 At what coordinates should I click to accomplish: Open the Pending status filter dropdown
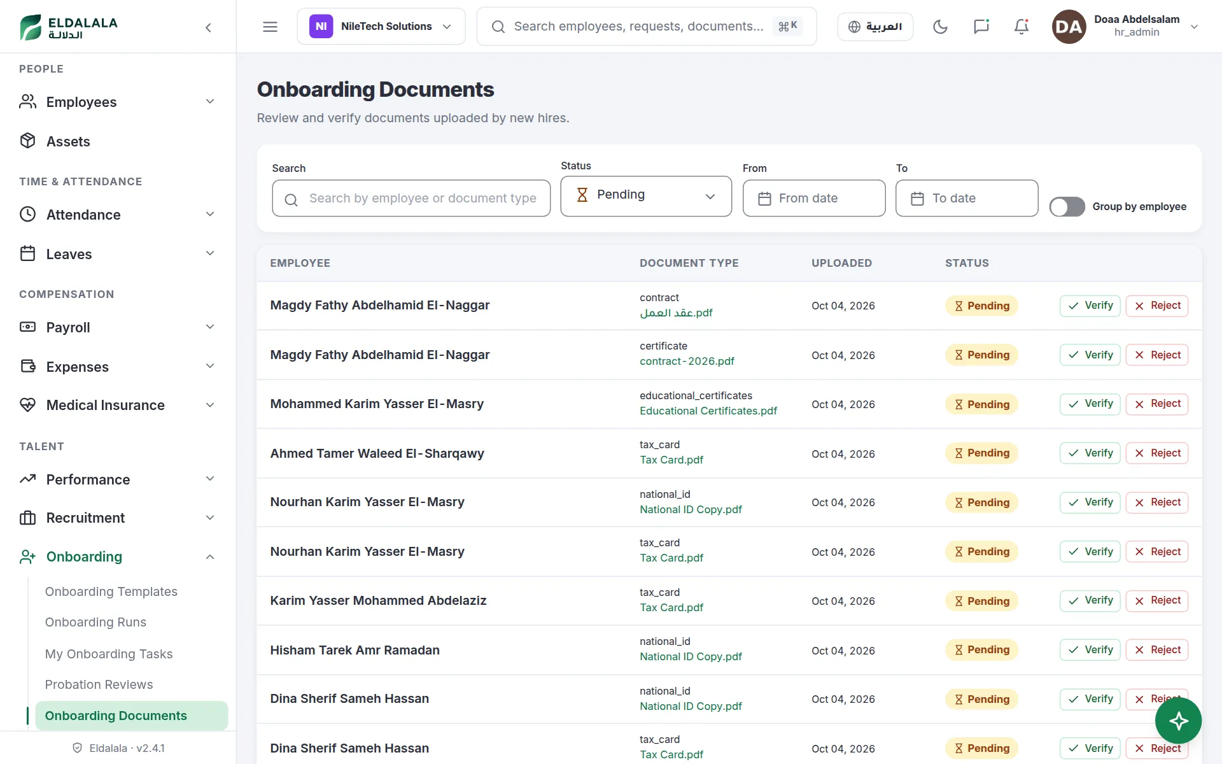click(646, 195)
